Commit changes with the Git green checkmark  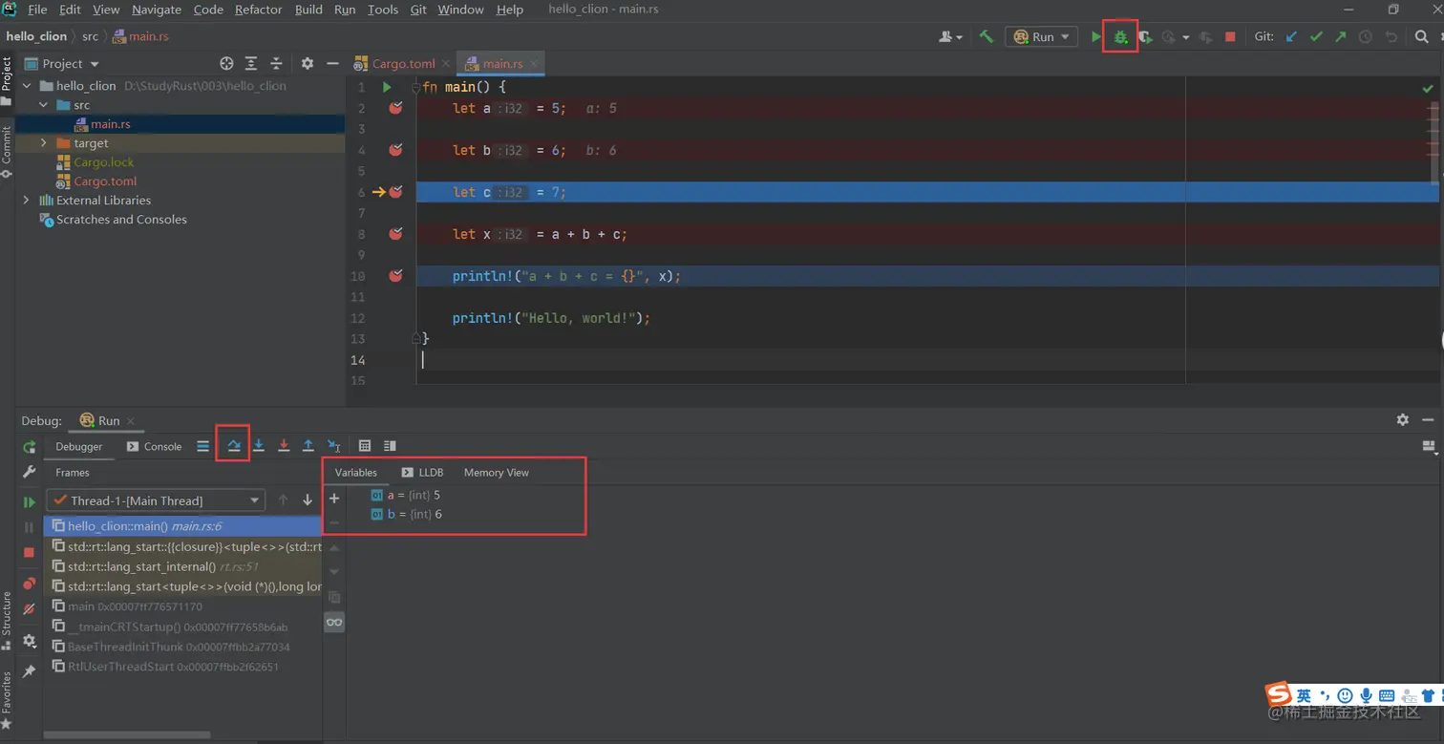point(1316,37)
